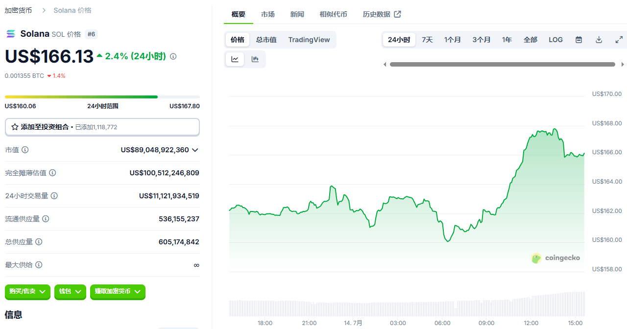Switch to the 相似代币 tab
Image resolution: width=627 pixels, height=329 pixels.
coord(334,14)
